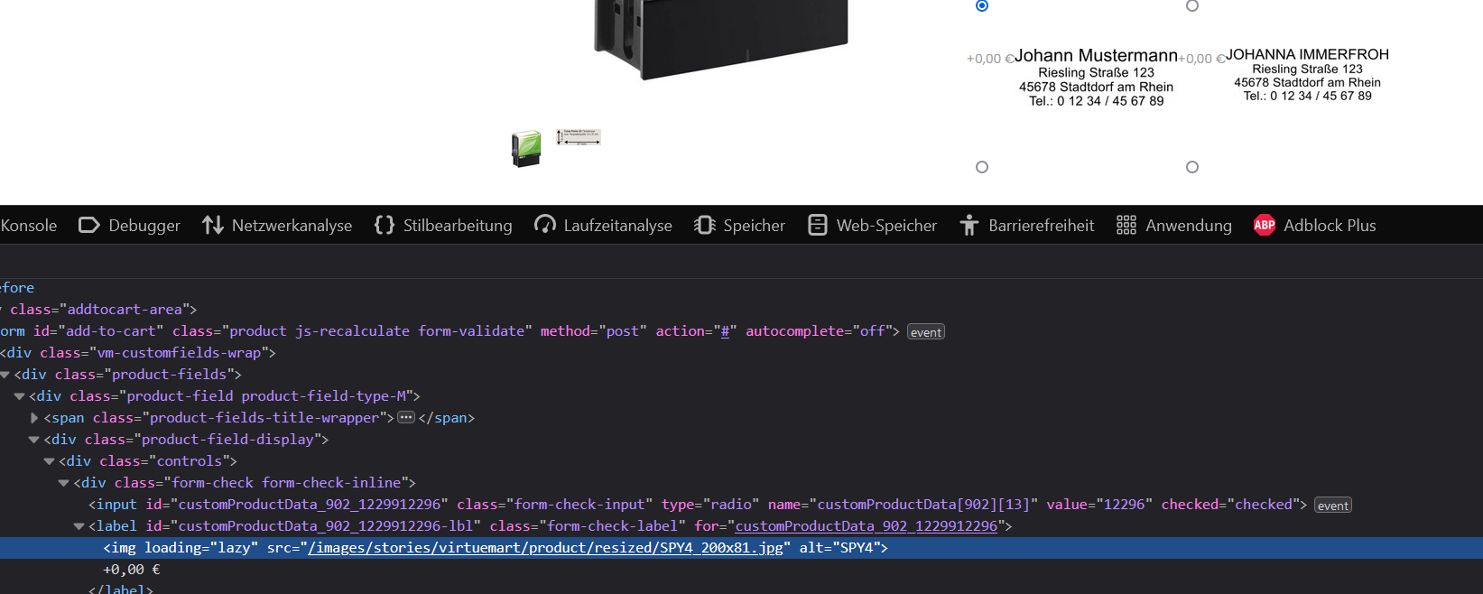Select the radio button below Johann Mustermann address
The image size is (1483, 594).
coord(982,167)
